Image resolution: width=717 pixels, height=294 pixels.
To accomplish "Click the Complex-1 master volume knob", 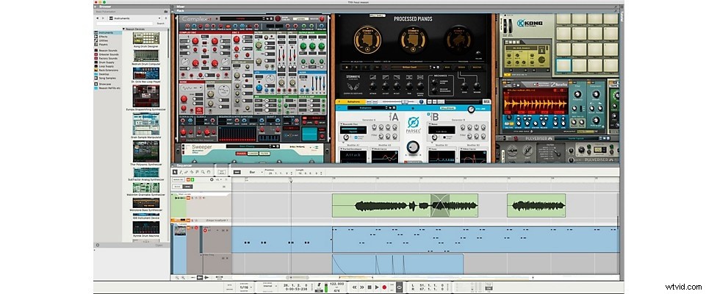I will point(322,19).
